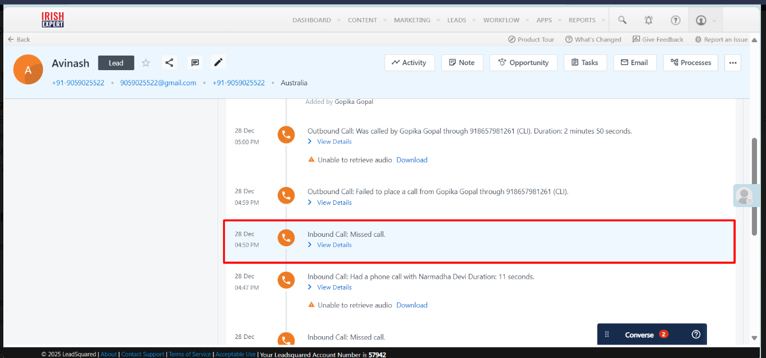The height and width of the screenshot is (358, 766).
Task: Open the CONTENT menu
Action: (362, 20)
